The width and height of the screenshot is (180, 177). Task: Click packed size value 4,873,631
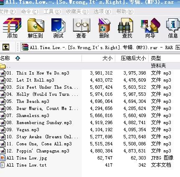point(134,151)
